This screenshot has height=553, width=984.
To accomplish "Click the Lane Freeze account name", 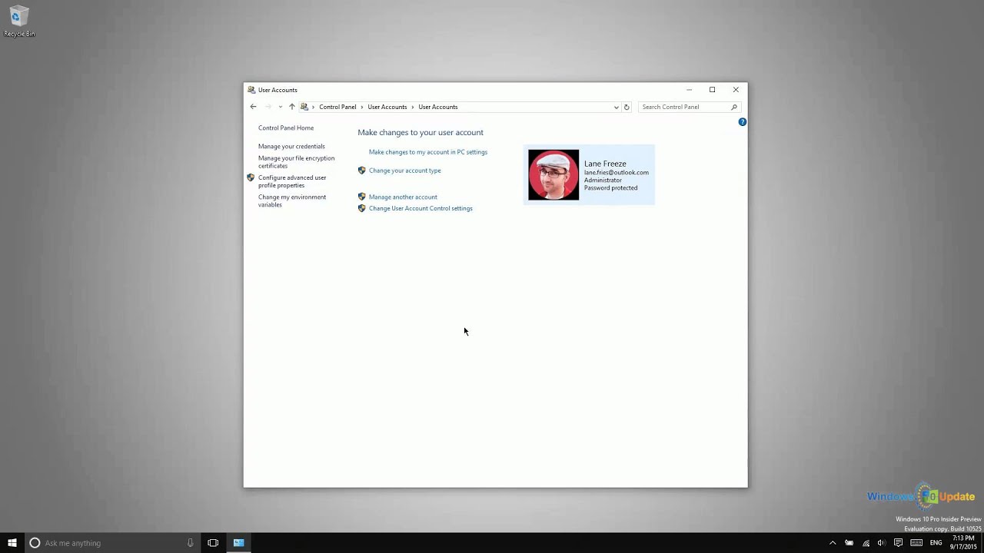I will pos(605,164).
